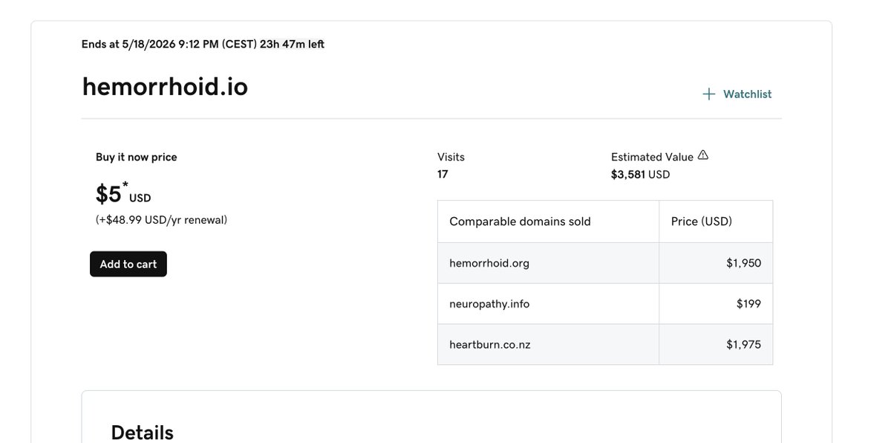Click the heartburn.co.nz comparable domain

point(490,344)
